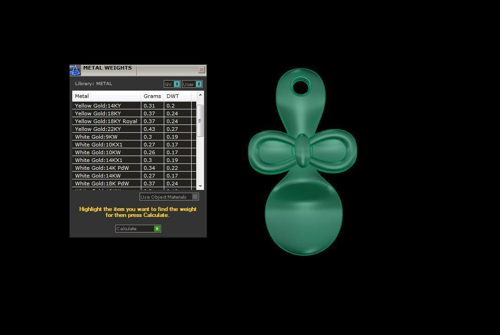Click the 0.22 DWT value for 14K PdW
This screenshot has width=500, height=335.
coord(172,168)
